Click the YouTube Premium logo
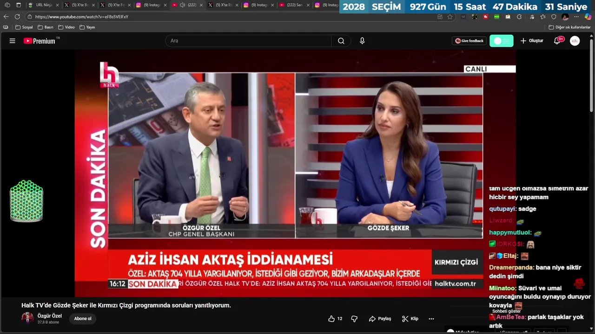 point(40,41)
